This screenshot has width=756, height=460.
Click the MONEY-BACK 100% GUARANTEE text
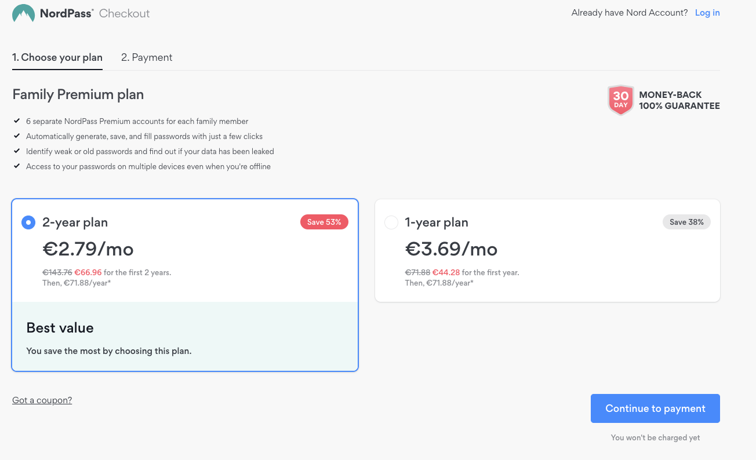tap(679, 100)
